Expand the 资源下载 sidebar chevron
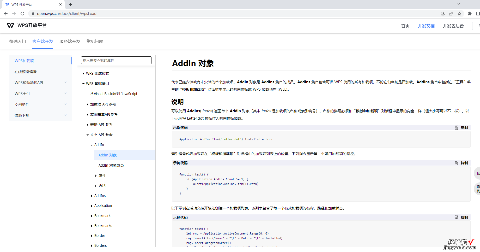 point(65,115)
